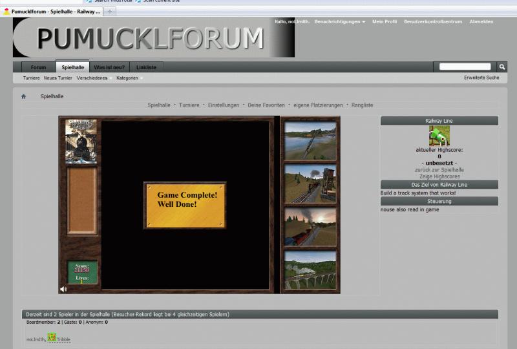This screenshot has height=349, width=517.
Task: Click the Boardmember: 2 count text
Action: (x=43, y=323)
